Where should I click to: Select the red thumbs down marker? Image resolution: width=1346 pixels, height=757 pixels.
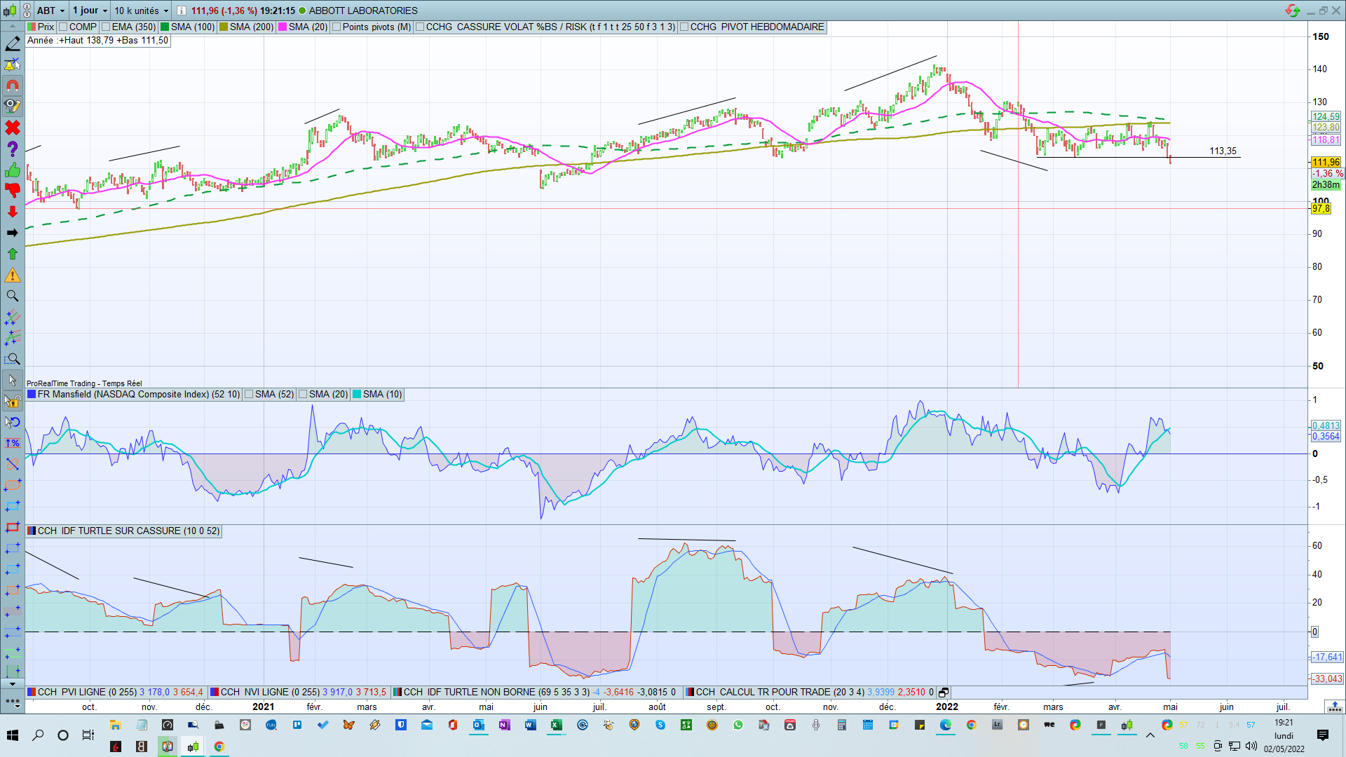pos(13,191)
